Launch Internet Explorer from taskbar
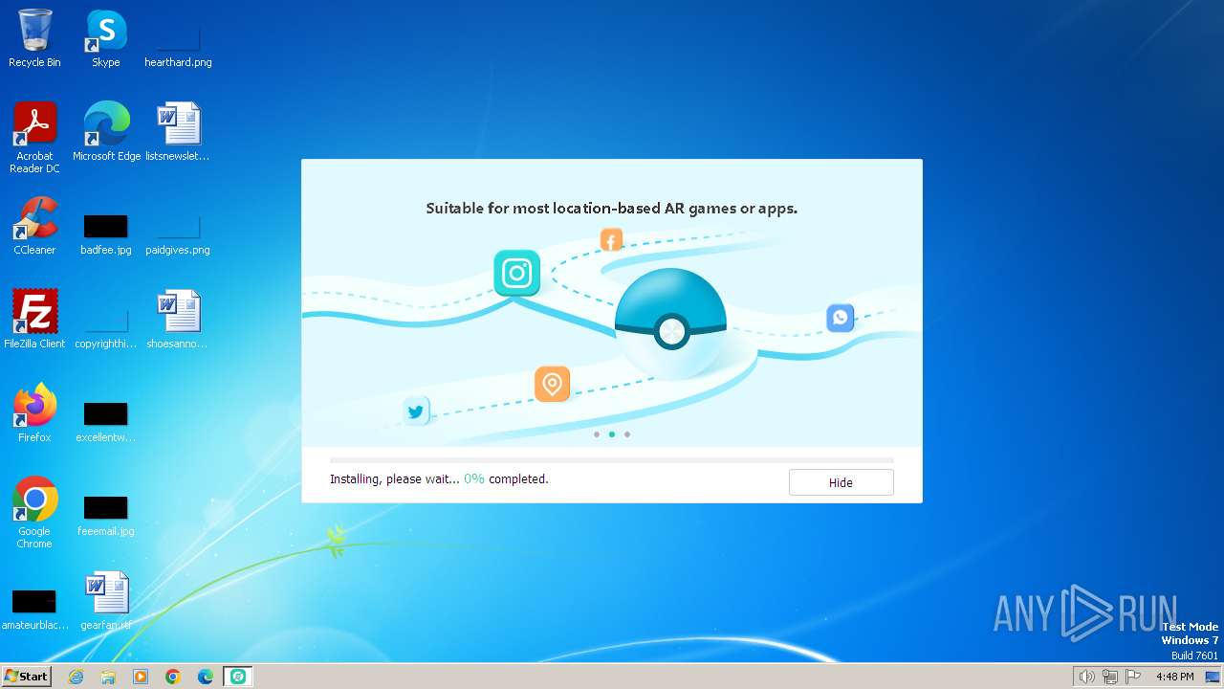 tap(76, 677)
